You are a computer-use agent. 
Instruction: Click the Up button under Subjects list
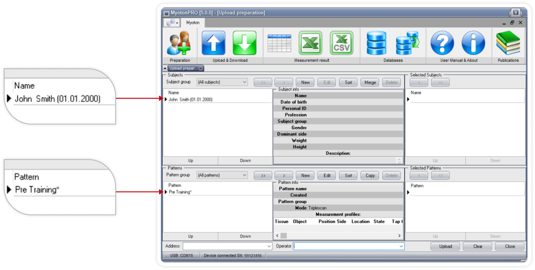(190, 161)
